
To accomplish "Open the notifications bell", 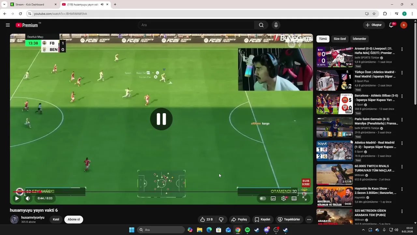I will click(x=392, y=25).
